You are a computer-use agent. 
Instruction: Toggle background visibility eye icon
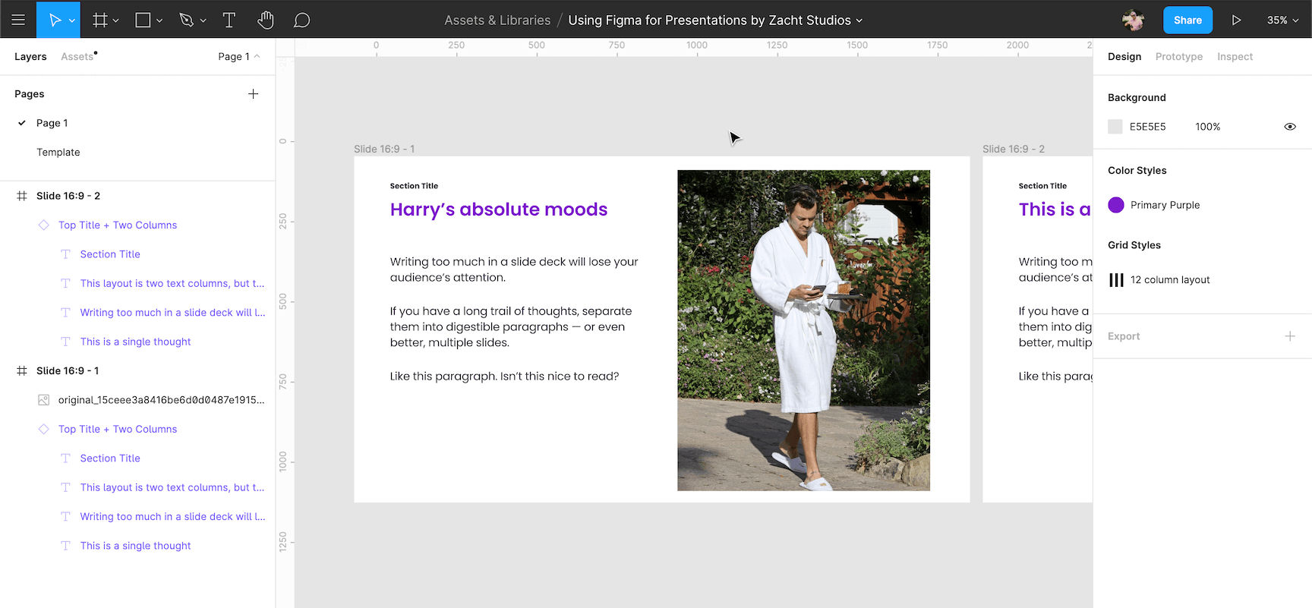(x=1290, y=127)
